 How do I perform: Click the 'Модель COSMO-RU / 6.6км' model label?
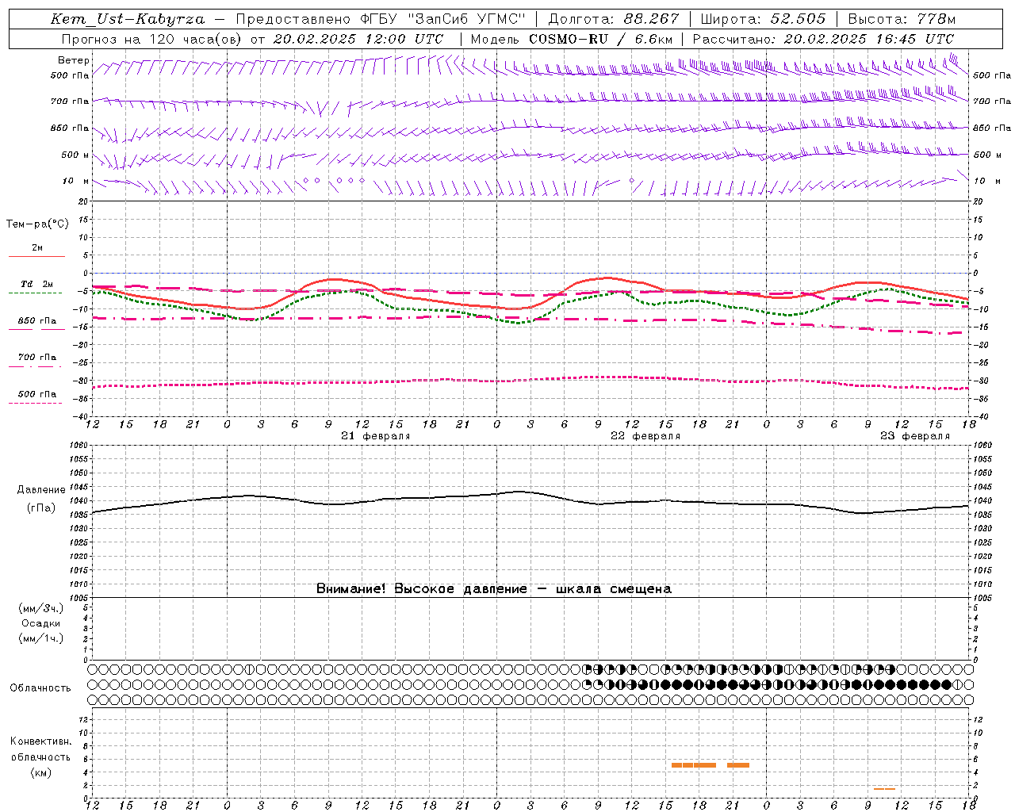(x=572, y=39)
